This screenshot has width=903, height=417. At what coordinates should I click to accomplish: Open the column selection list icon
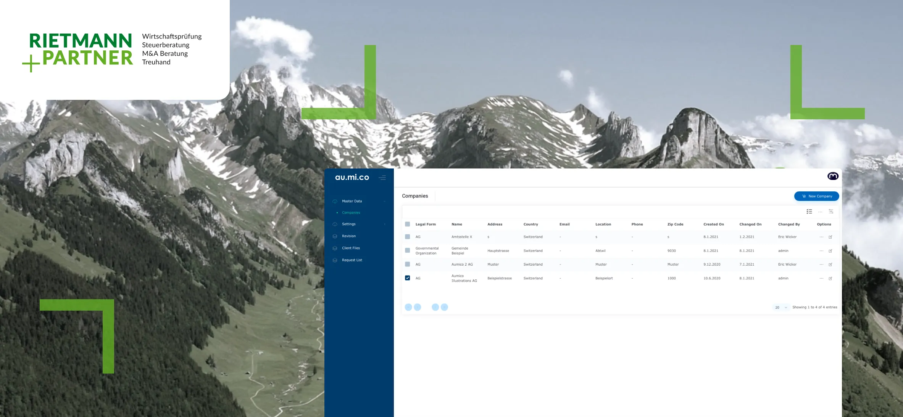[808, 212]
